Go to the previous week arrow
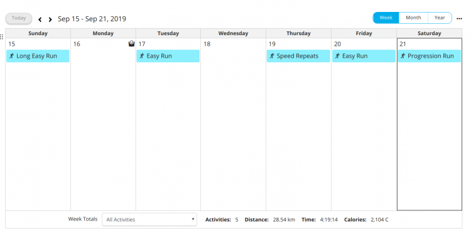The image size is (471, 238). [x=40, y=19]
